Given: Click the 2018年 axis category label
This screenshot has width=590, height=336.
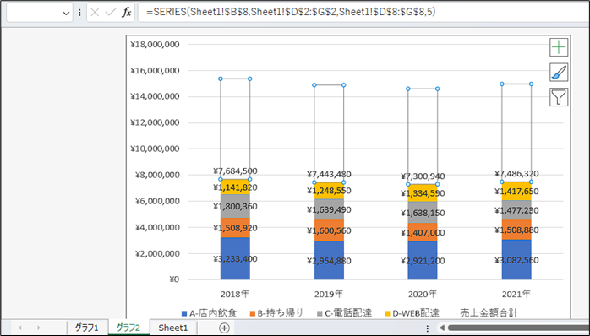Looking at the screenshot, I should [235, 294].
